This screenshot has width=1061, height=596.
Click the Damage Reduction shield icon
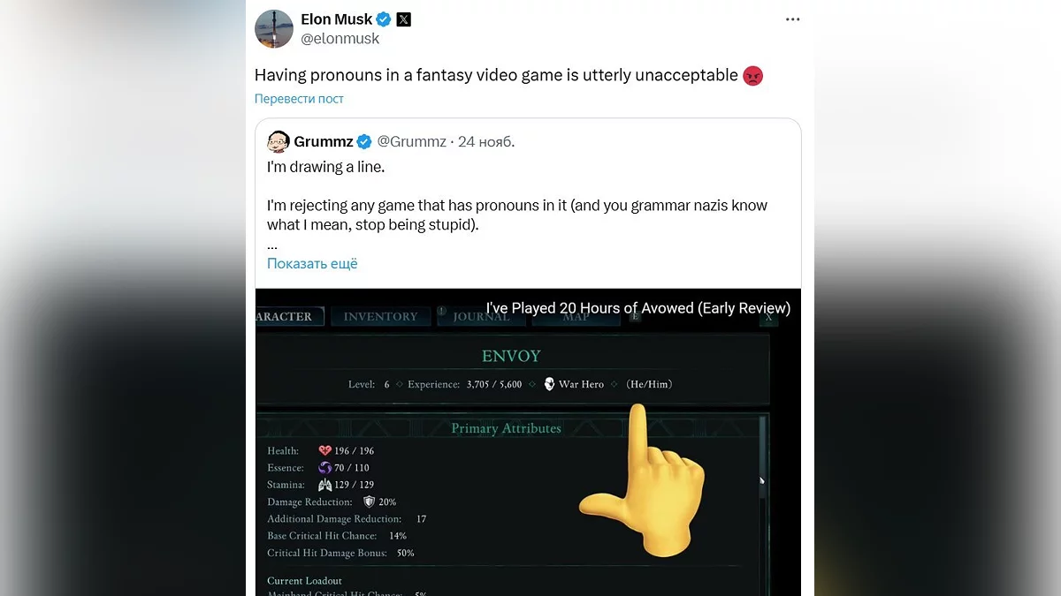click(x=370, y=502)
